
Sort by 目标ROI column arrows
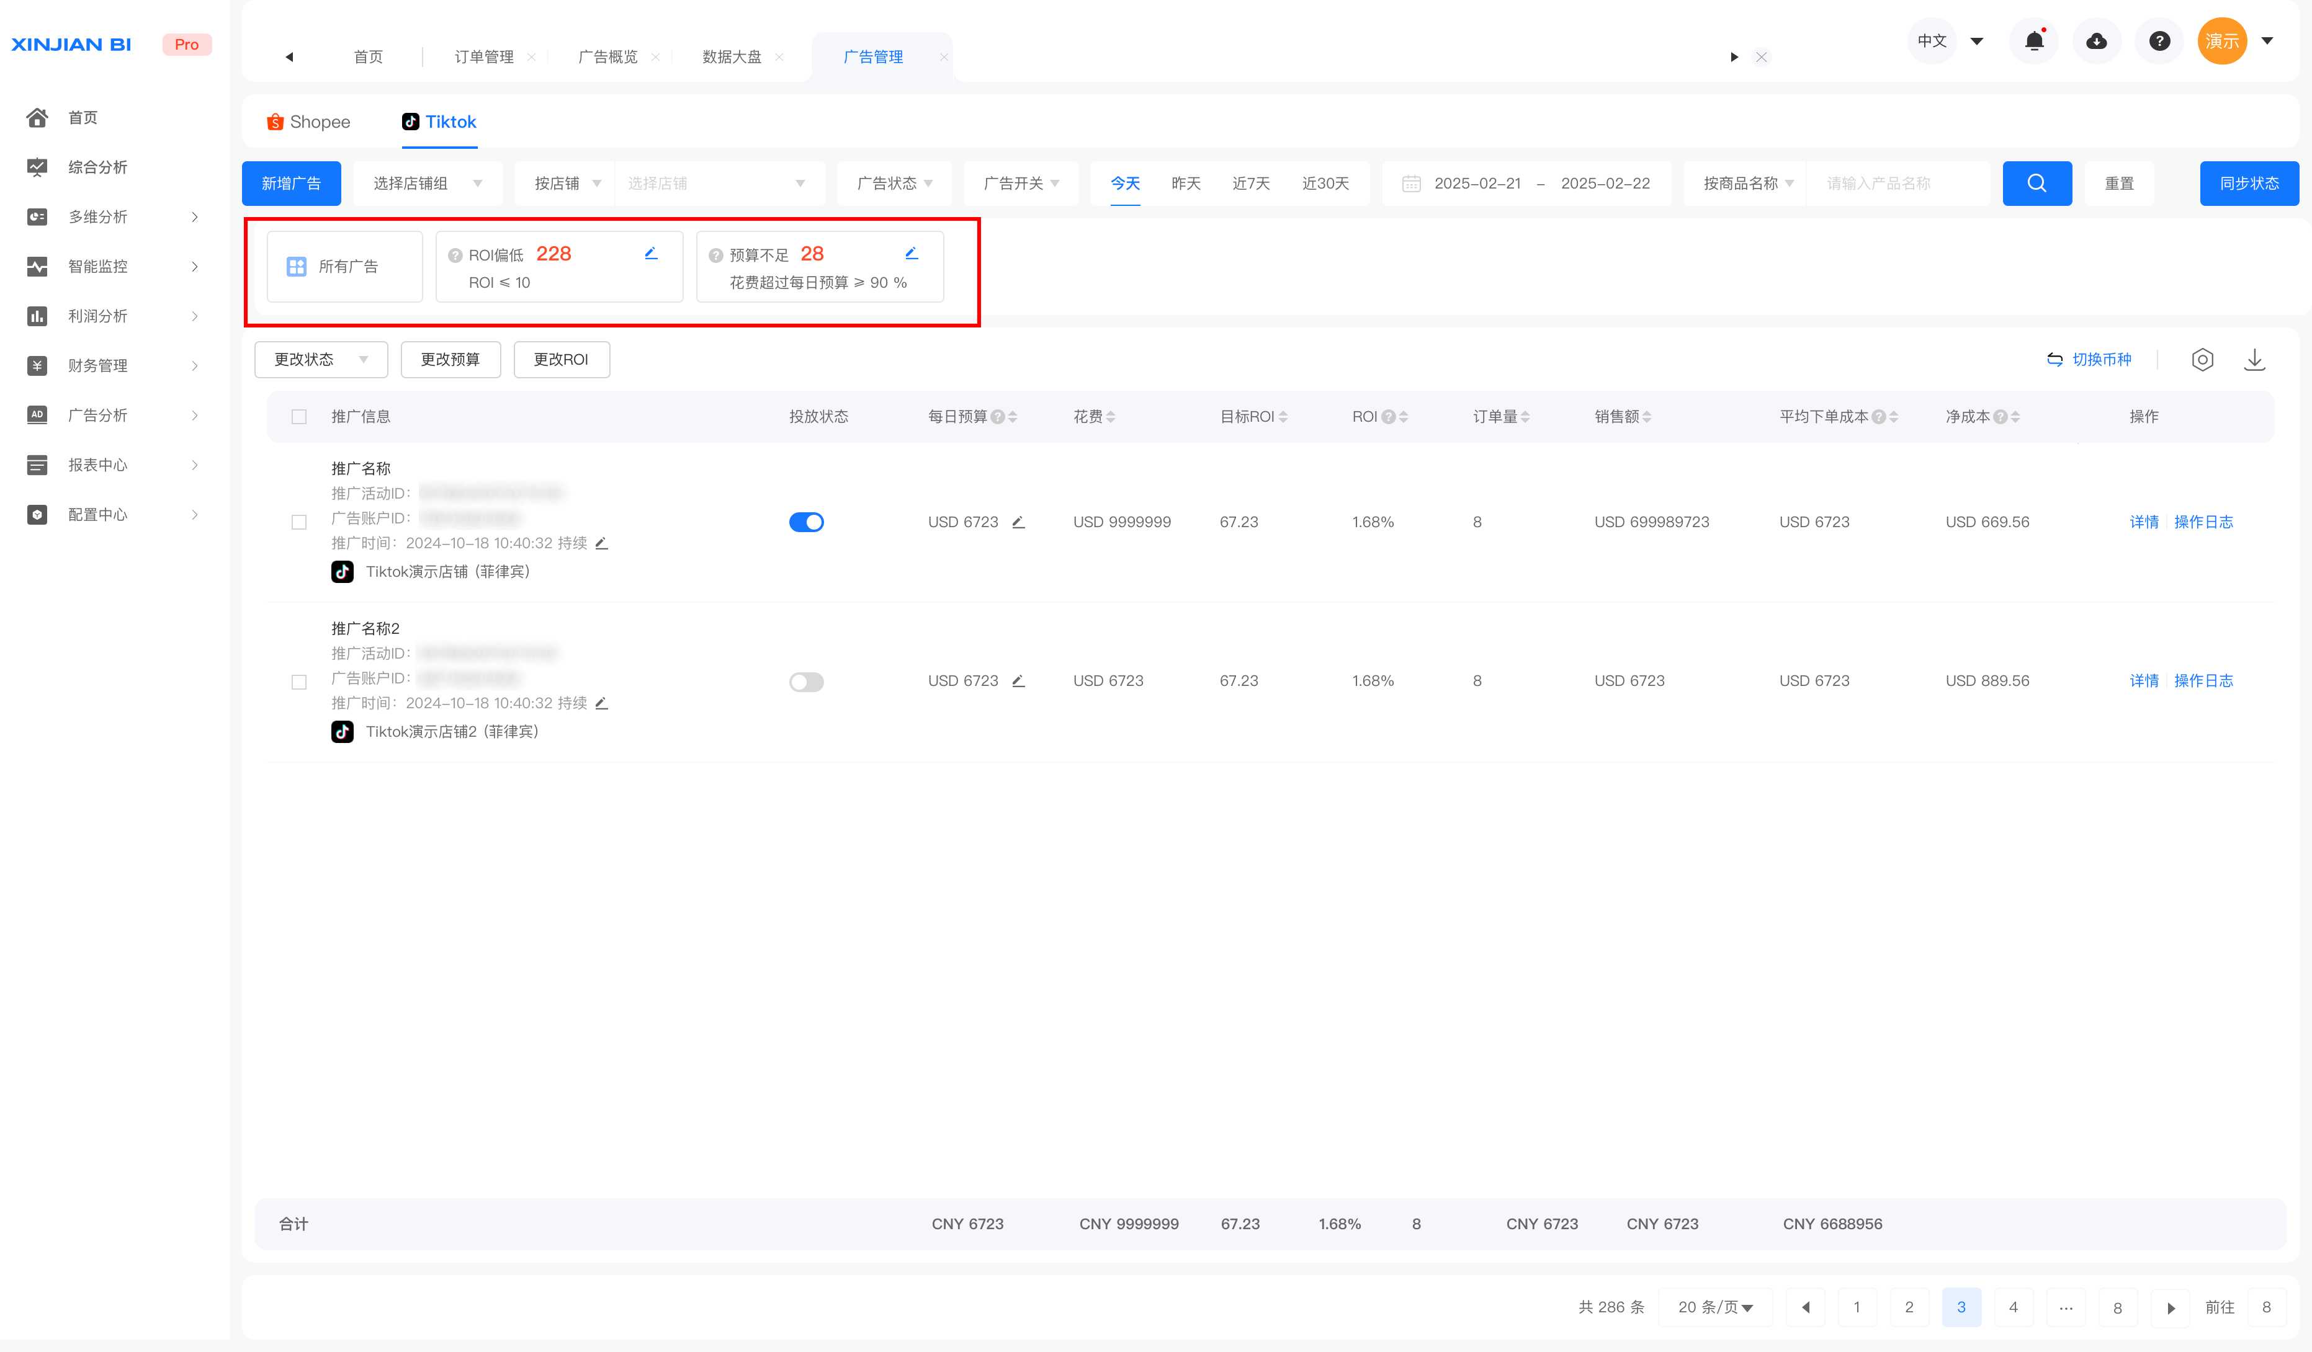tap(1283, 417)
